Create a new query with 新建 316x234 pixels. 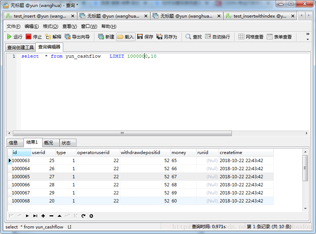click(x=106, y=37)
